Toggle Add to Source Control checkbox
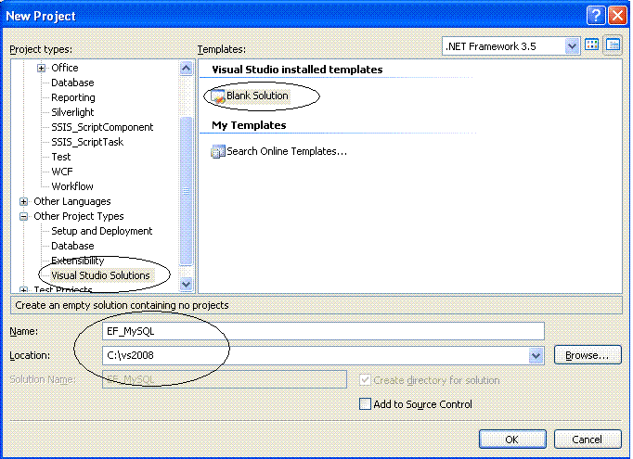Screen dimensions: 633x459 [365, 404]
